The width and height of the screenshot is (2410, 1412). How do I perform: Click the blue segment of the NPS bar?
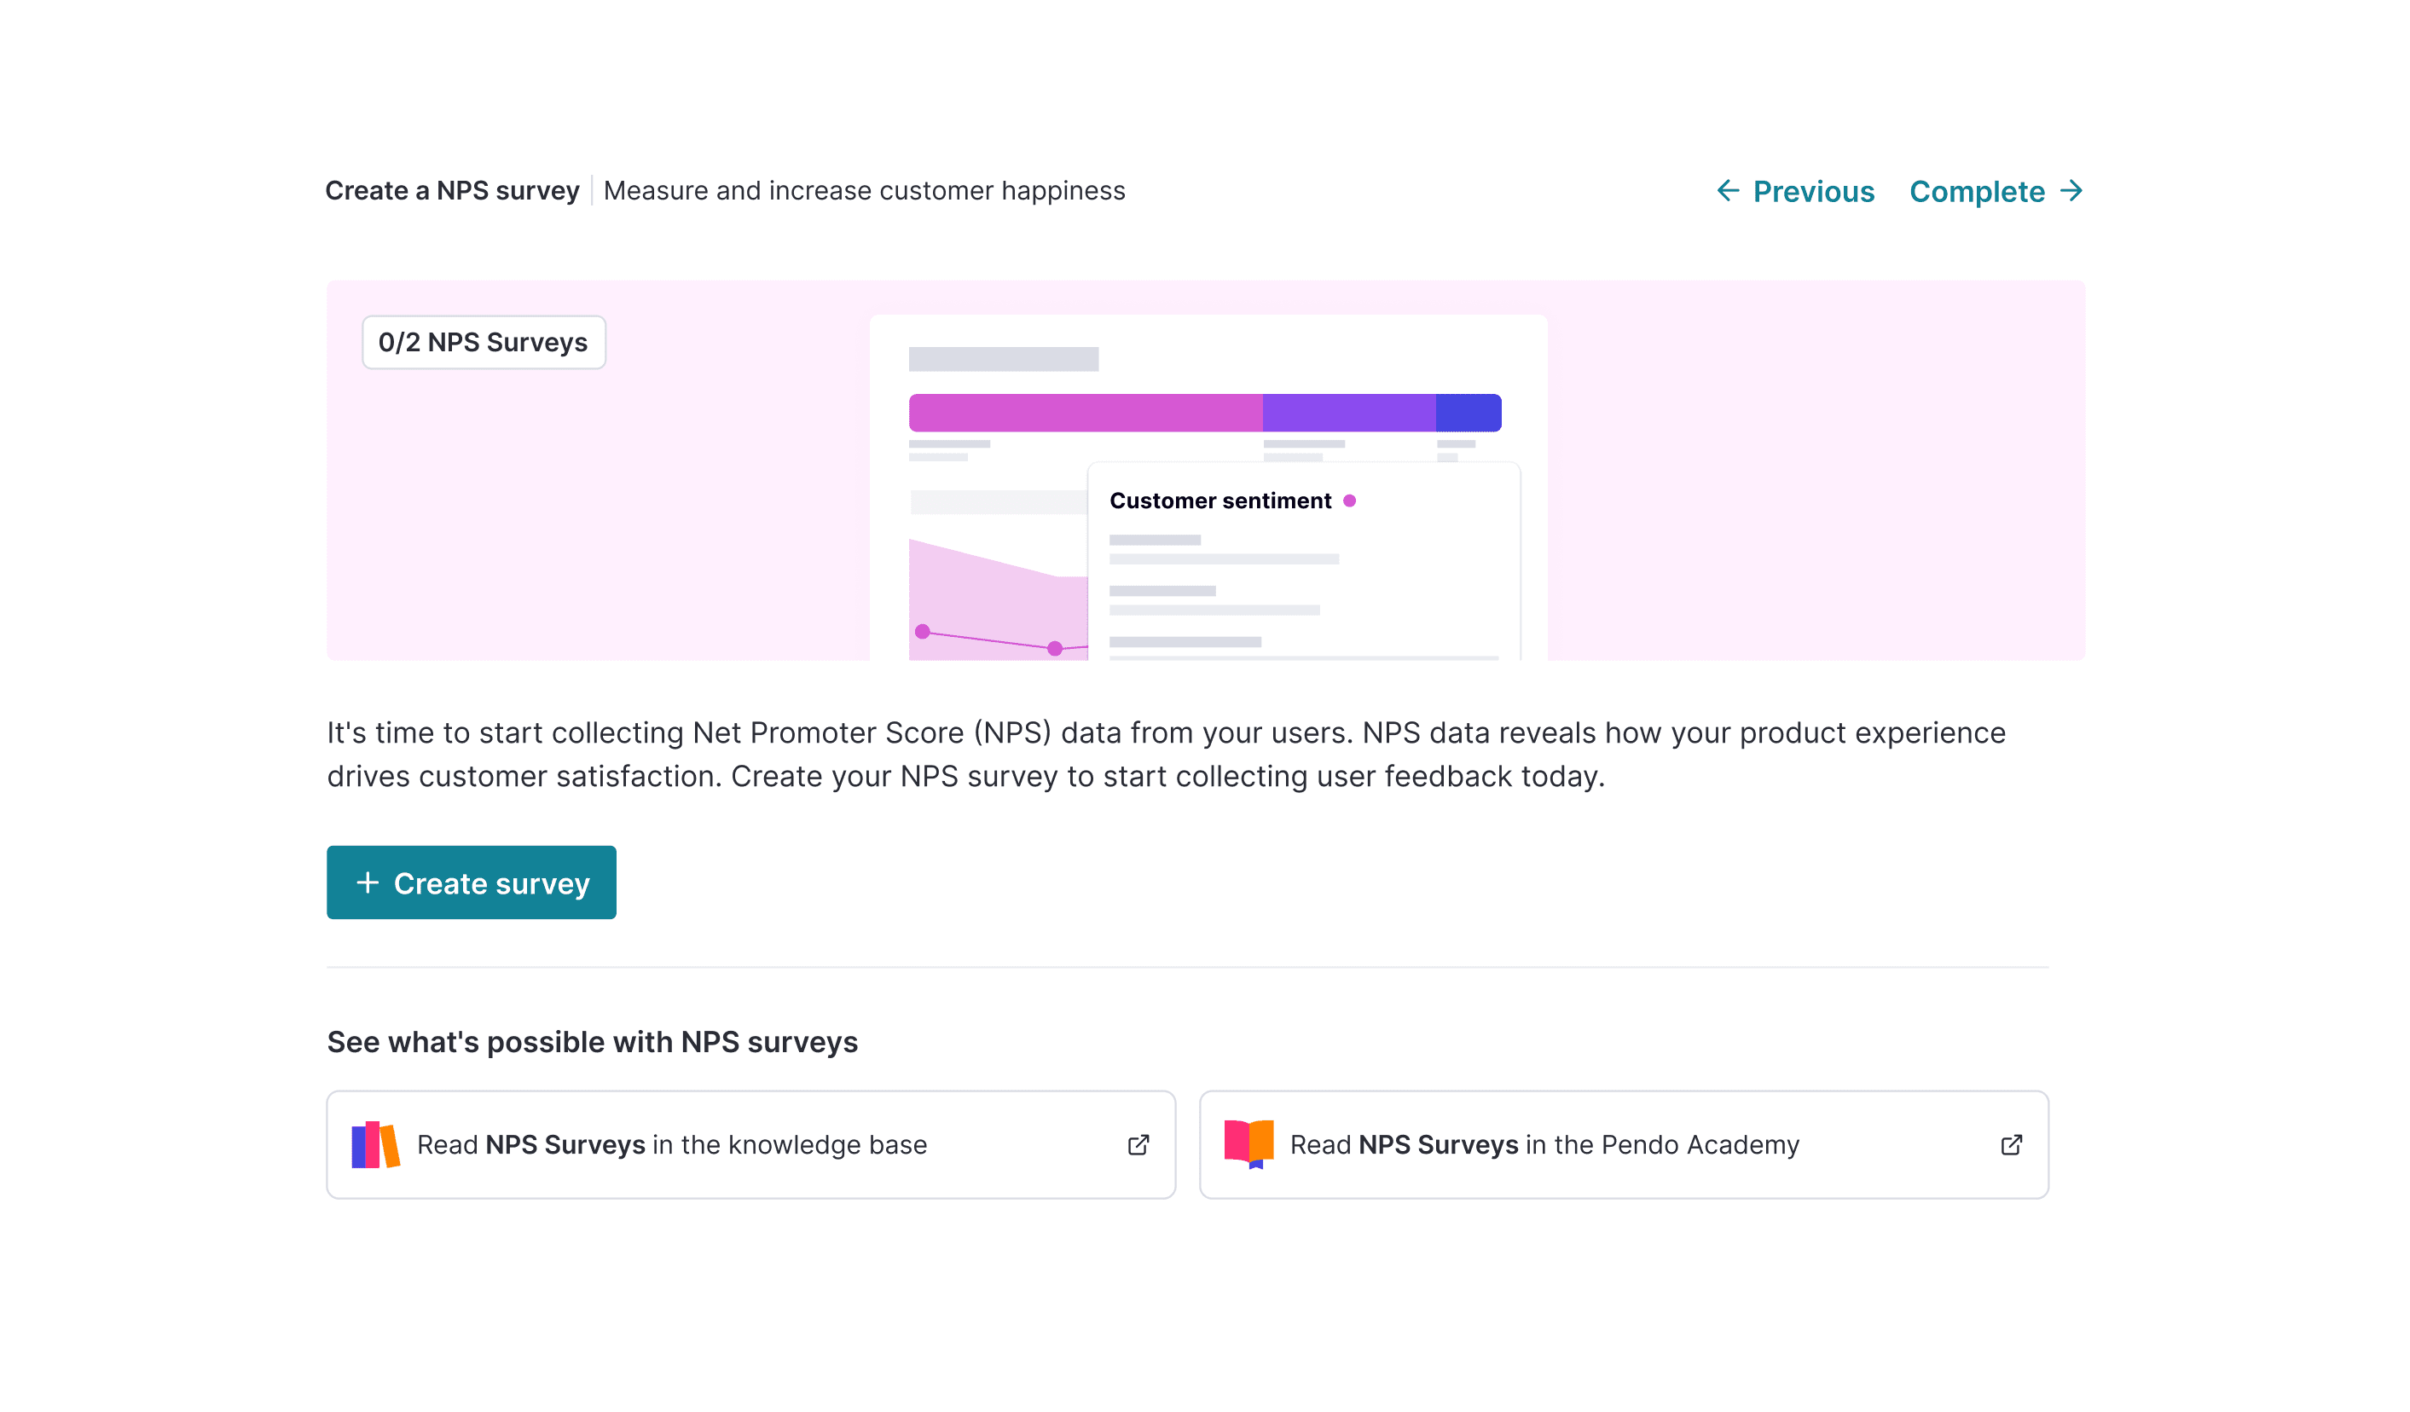[x=1468, y=413]
